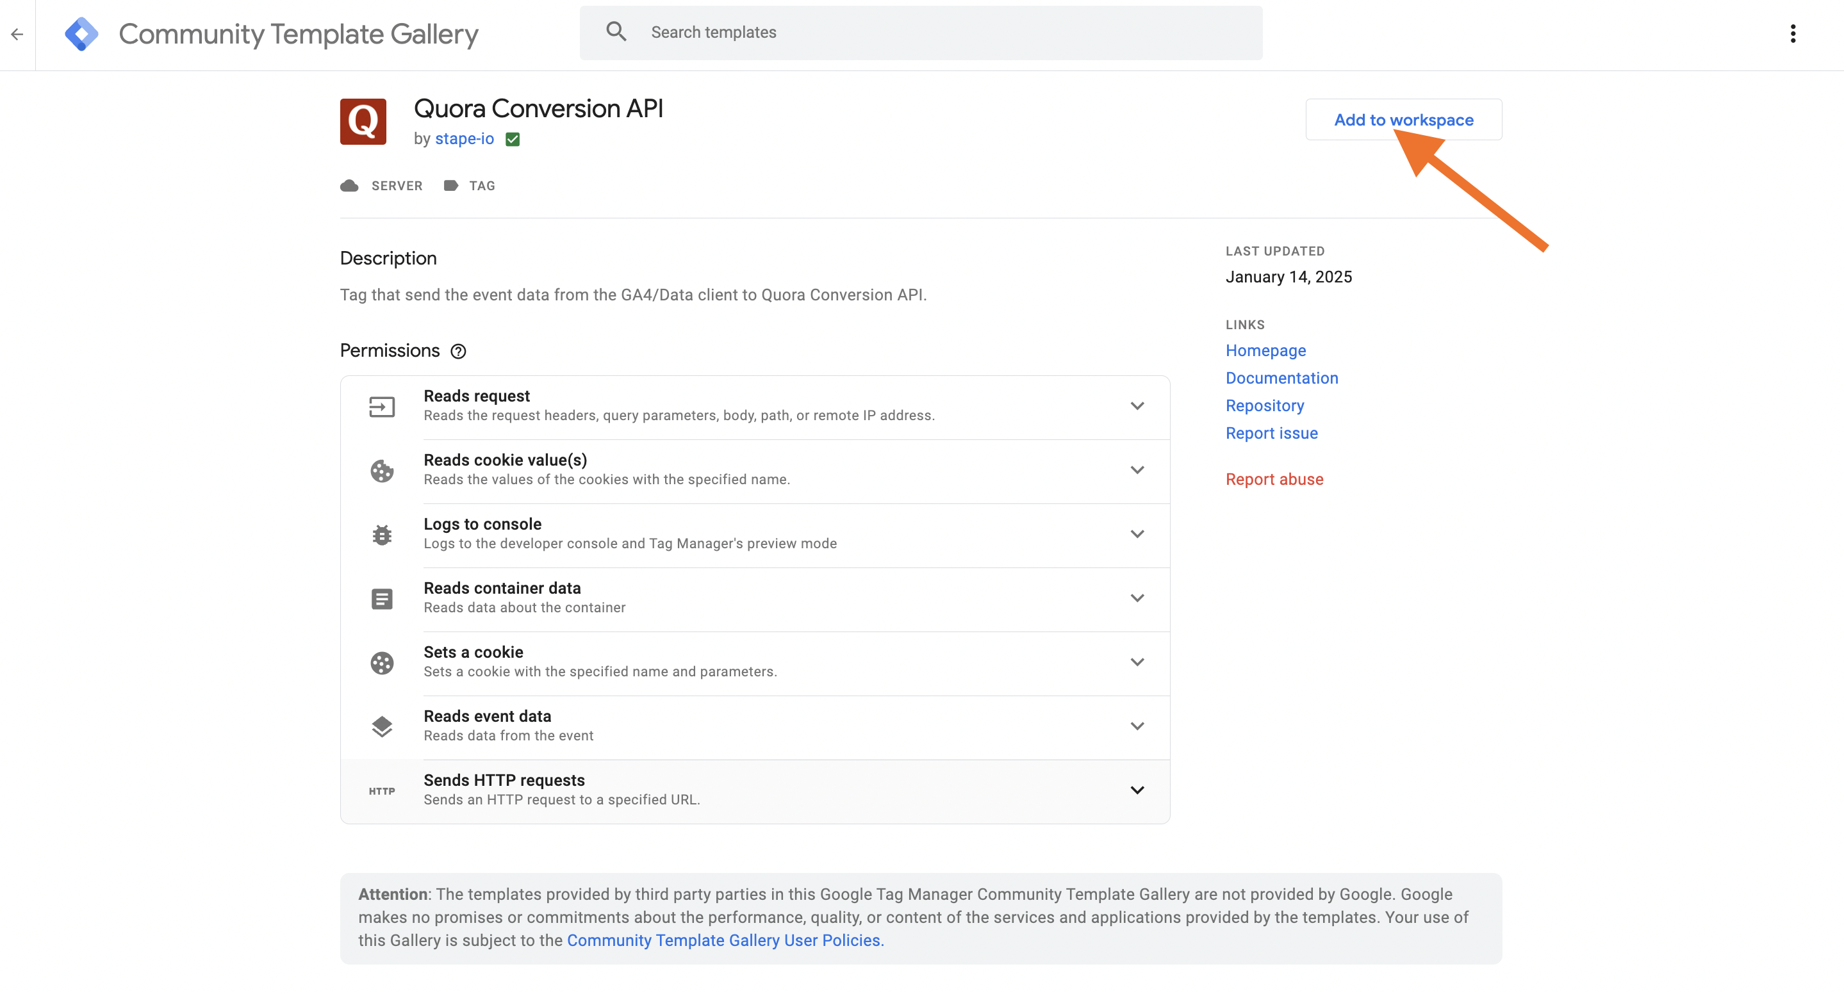
Task: Click Add to workspace button
Action: [1403, 120]
